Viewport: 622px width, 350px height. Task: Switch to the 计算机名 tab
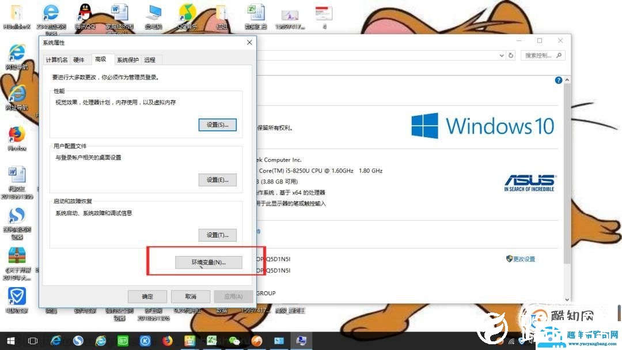click(x=57, y=60)
